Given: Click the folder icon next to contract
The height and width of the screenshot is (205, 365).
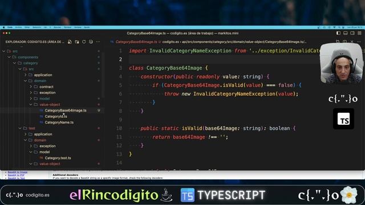Looking at the screenshot, I should [35, 87].
